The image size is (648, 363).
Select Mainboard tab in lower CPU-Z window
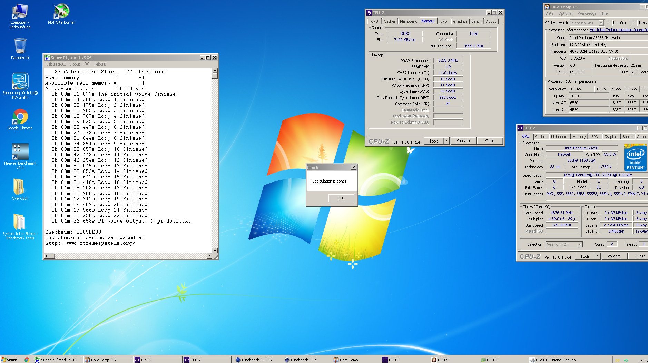click(x=559, y=137)
